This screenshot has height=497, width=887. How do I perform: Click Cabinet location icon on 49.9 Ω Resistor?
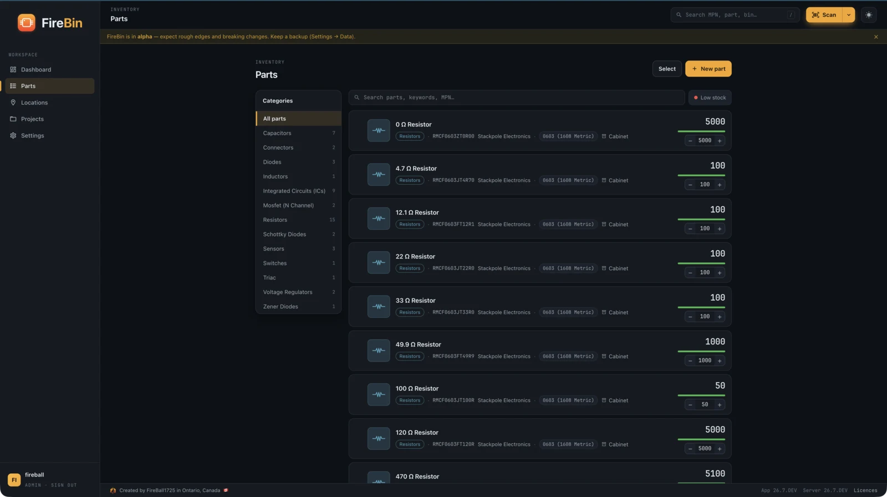pos(604,356)
